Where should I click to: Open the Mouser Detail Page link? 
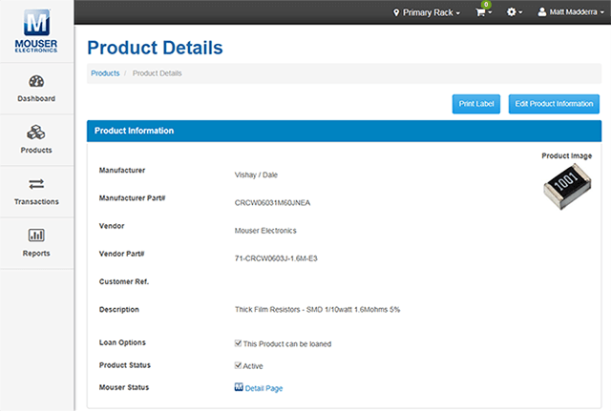click(263, 388)
